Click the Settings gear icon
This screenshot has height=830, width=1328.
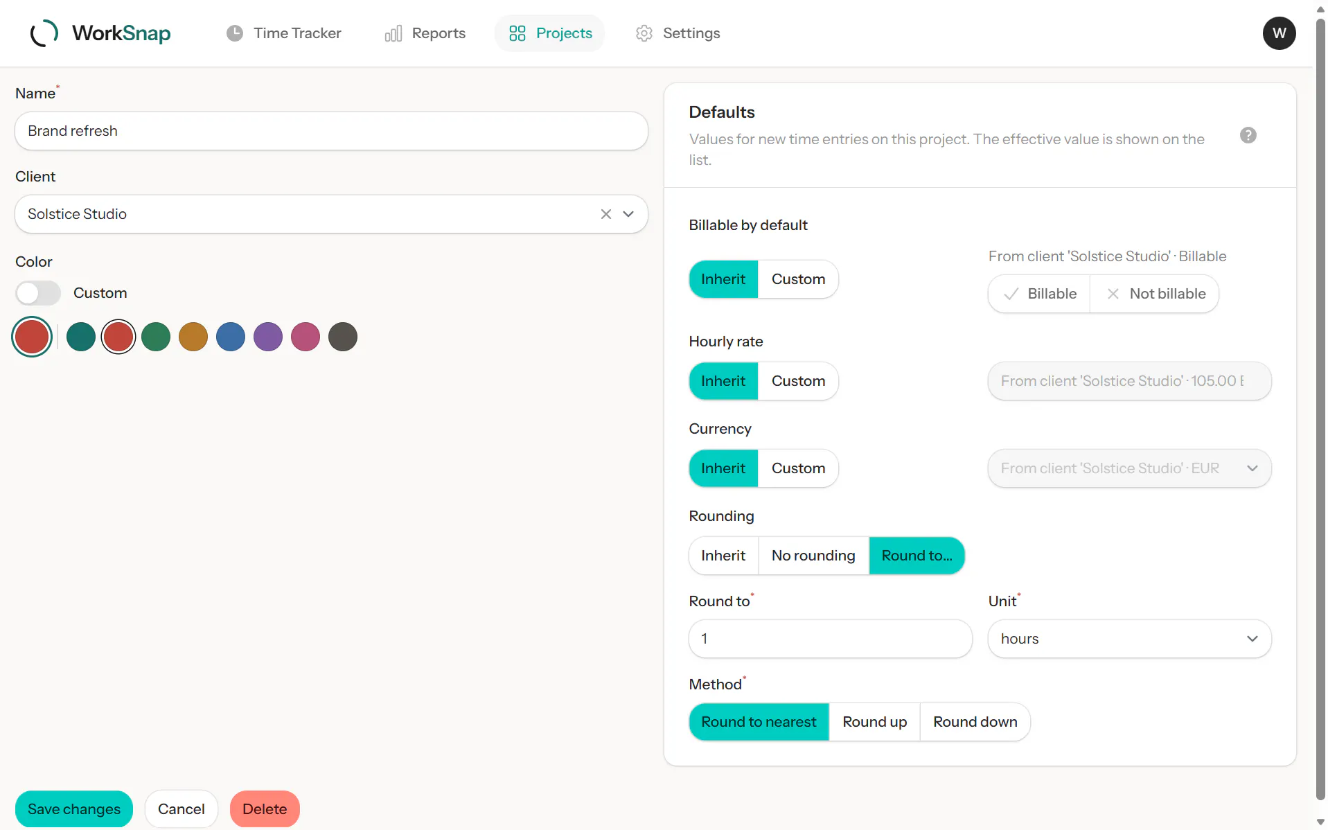[x=644, y=33]
